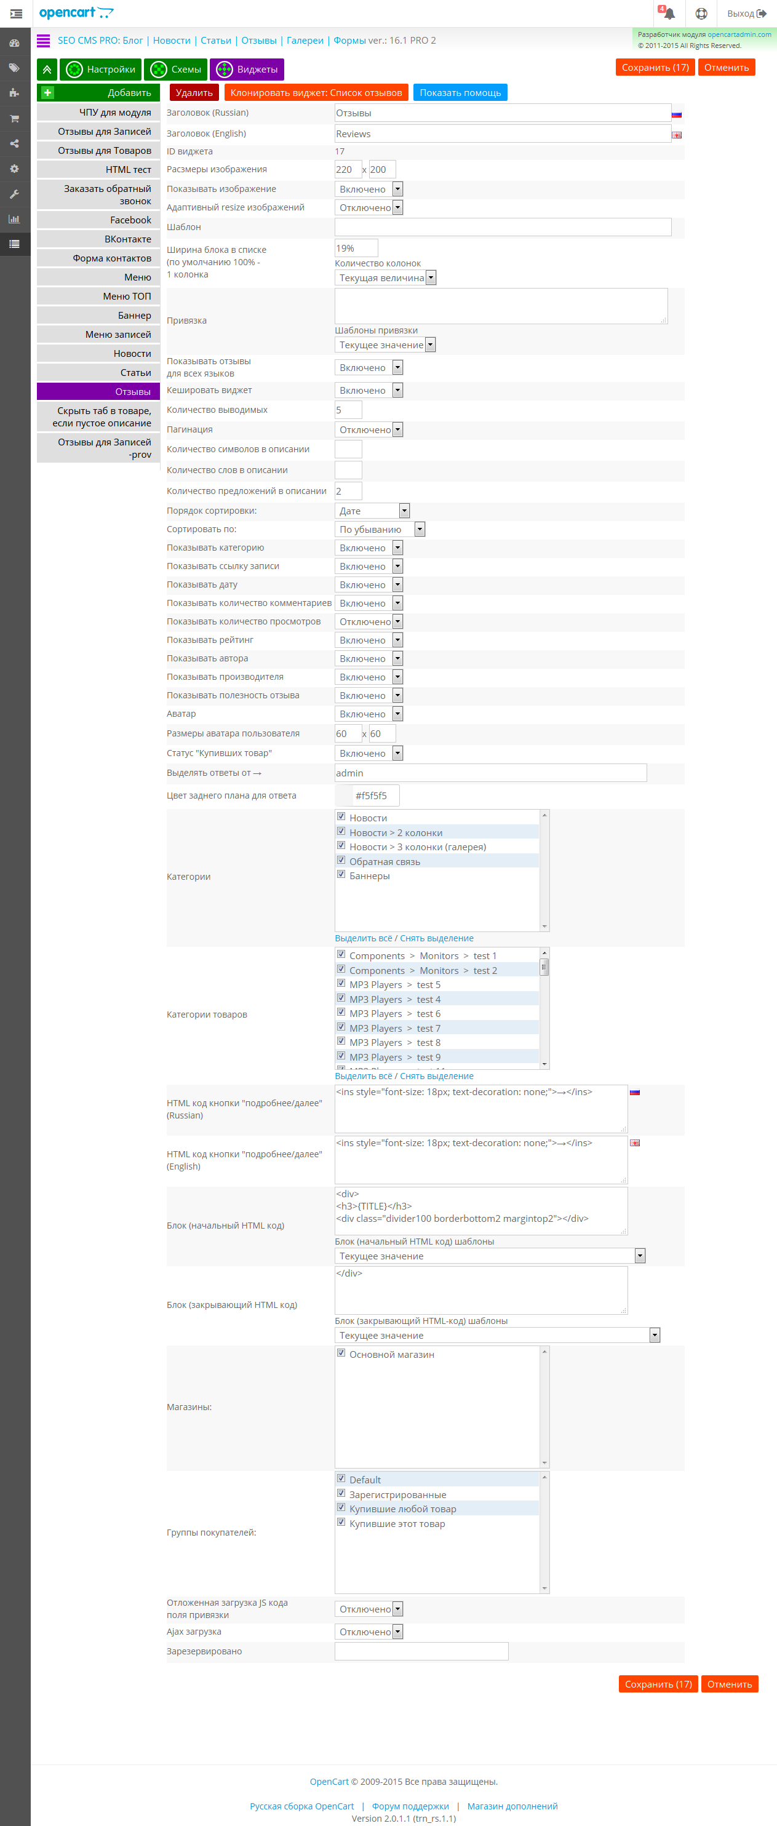Open Порядок сортировки dropdown
The height and width of the screenshot is (1826, 777).
click(x=372, y=511)
